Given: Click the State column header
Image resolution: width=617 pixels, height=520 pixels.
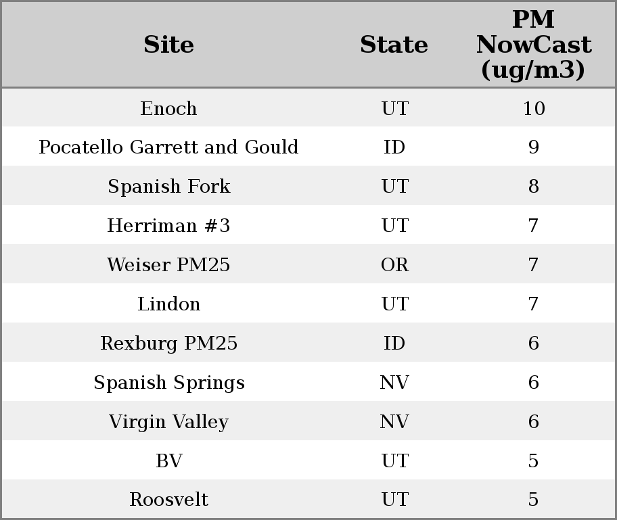Looking at the screenshot, I should point(394,45).
